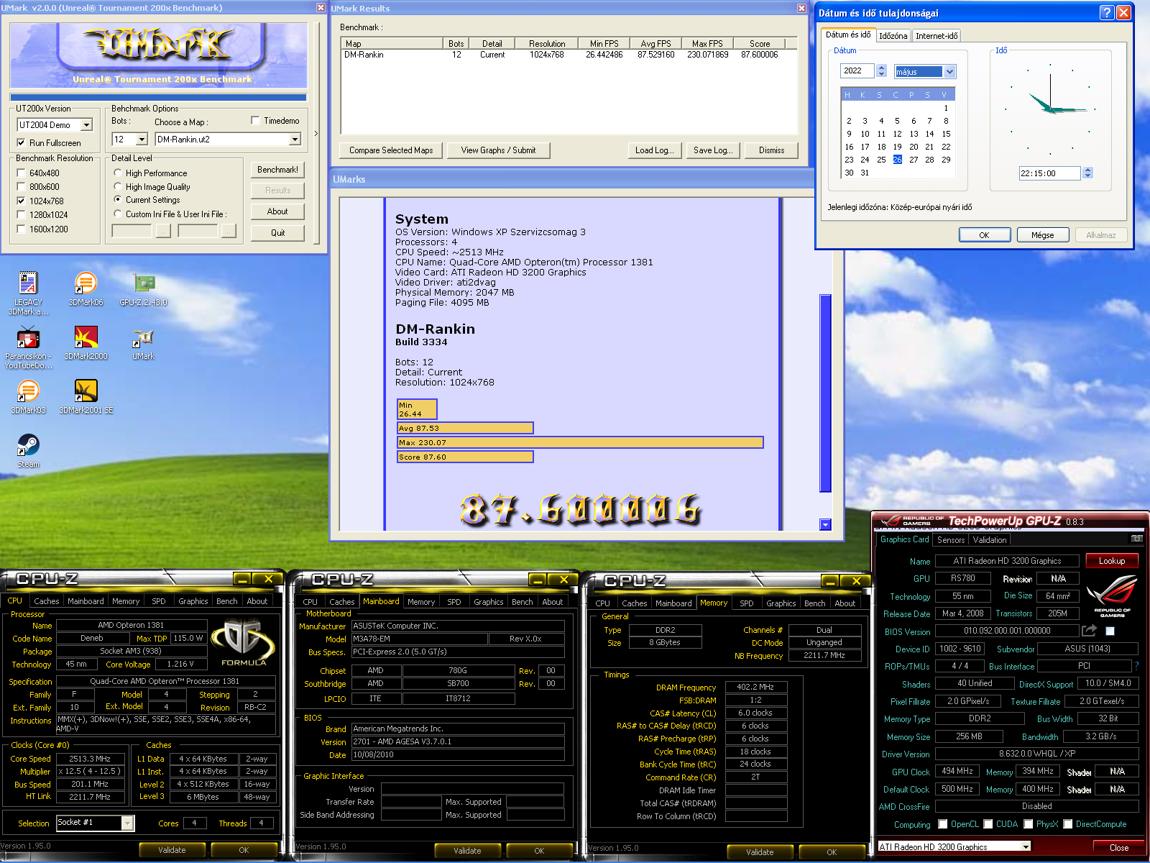1150x863 pixels.
Task: Enable the 640x480 benchmark resolution
Action: point(21,173)
